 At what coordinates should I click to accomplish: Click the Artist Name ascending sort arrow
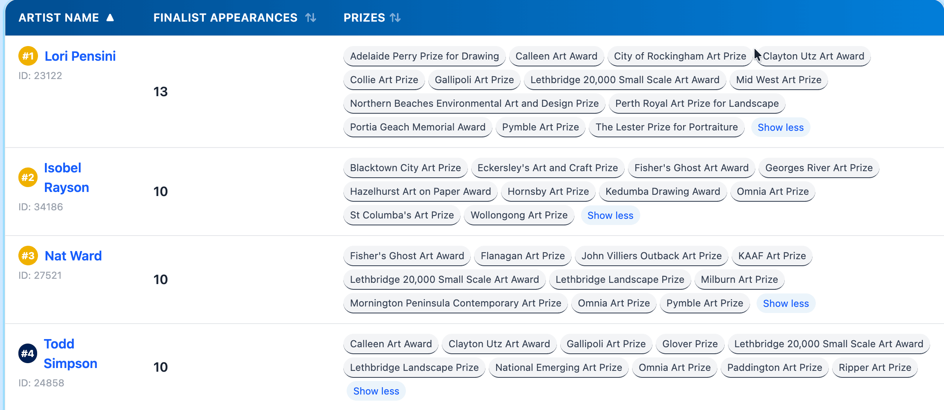coord(110,18)
